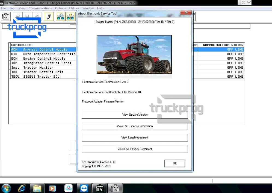Click View EST License Information button
Viewport: 272px width, 193px height.
coord(135,126)
